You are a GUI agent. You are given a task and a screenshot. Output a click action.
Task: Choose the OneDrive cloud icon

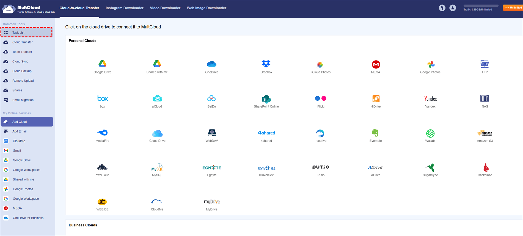point(211,64)
